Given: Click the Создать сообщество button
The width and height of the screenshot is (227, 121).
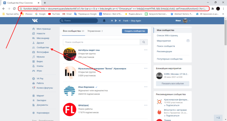Looking at the screenshot, I should click(x=135, y=31).
